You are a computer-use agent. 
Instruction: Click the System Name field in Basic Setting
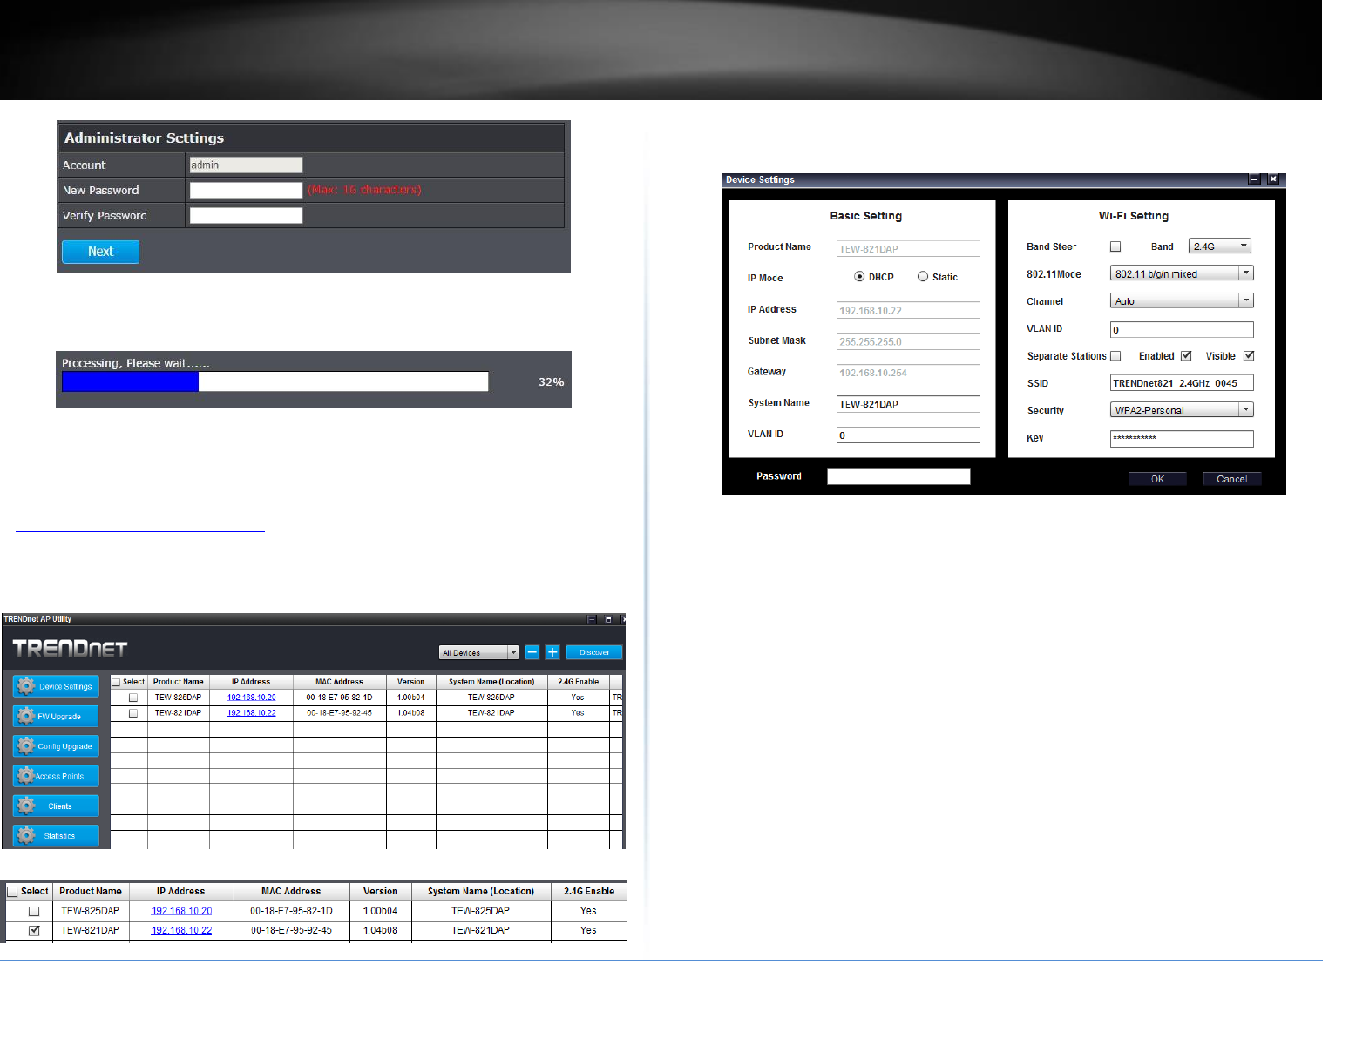[x=908, y=404]
